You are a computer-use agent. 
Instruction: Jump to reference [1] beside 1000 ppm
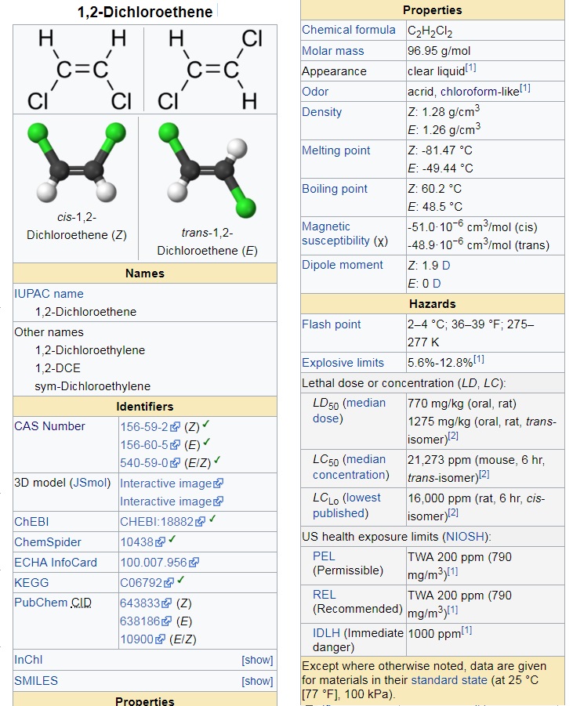tap(466, 630)
